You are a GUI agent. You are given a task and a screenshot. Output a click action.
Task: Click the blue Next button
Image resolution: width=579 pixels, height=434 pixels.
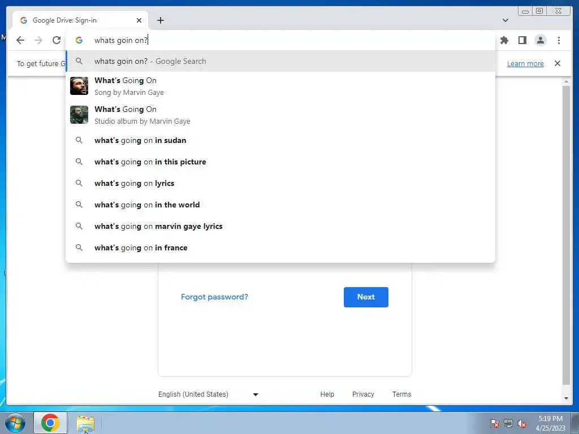point(366,297)
